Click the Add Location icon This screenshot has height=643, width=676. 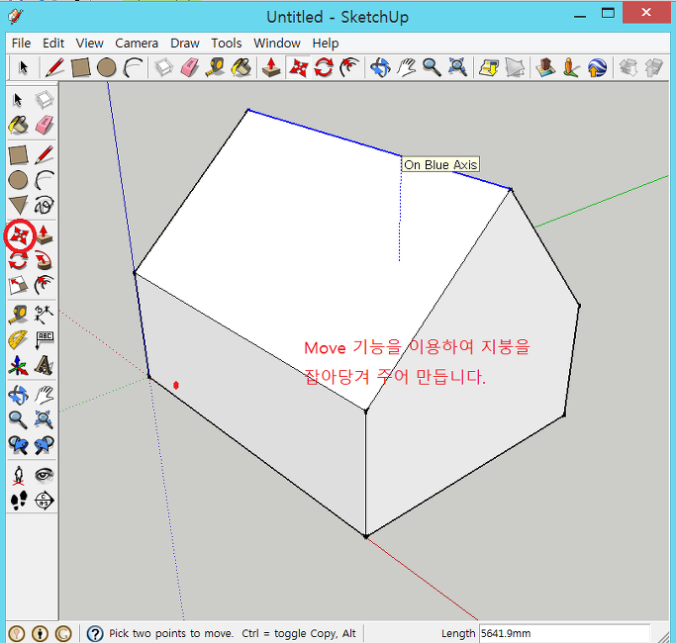(x=489, y=67)
